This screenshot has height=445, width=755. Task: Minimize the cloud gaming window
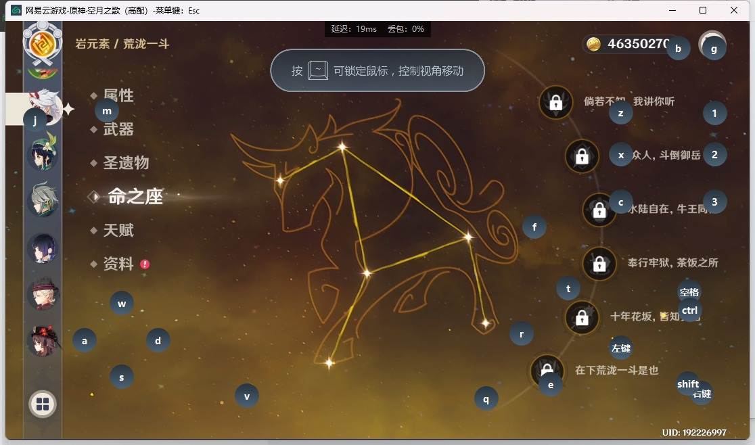tap(672, 10)
